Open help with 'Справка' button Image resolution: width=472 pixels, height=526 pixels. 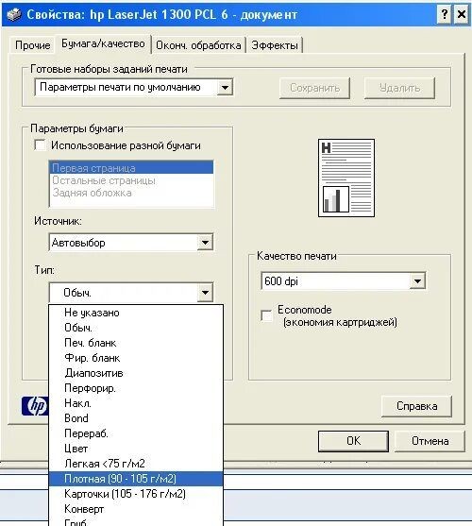pyautogui.click(x=416, y=406)
